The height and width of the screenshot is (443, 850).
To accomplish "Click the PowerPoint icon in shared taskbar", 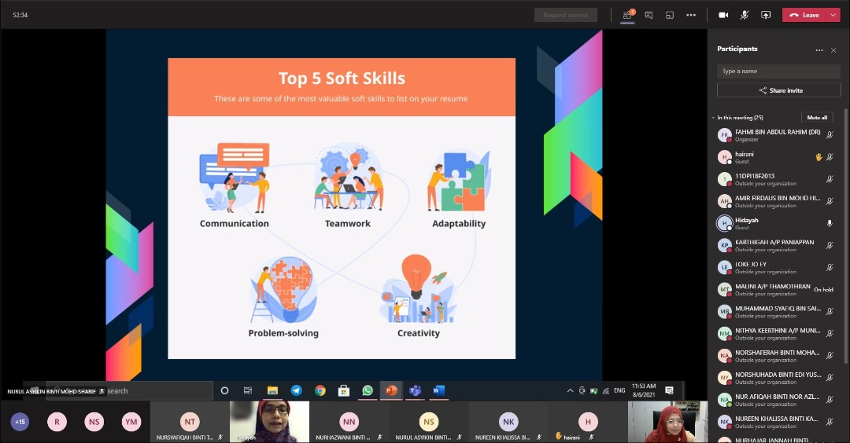I will pyautogui.click(x=391, y=390).
